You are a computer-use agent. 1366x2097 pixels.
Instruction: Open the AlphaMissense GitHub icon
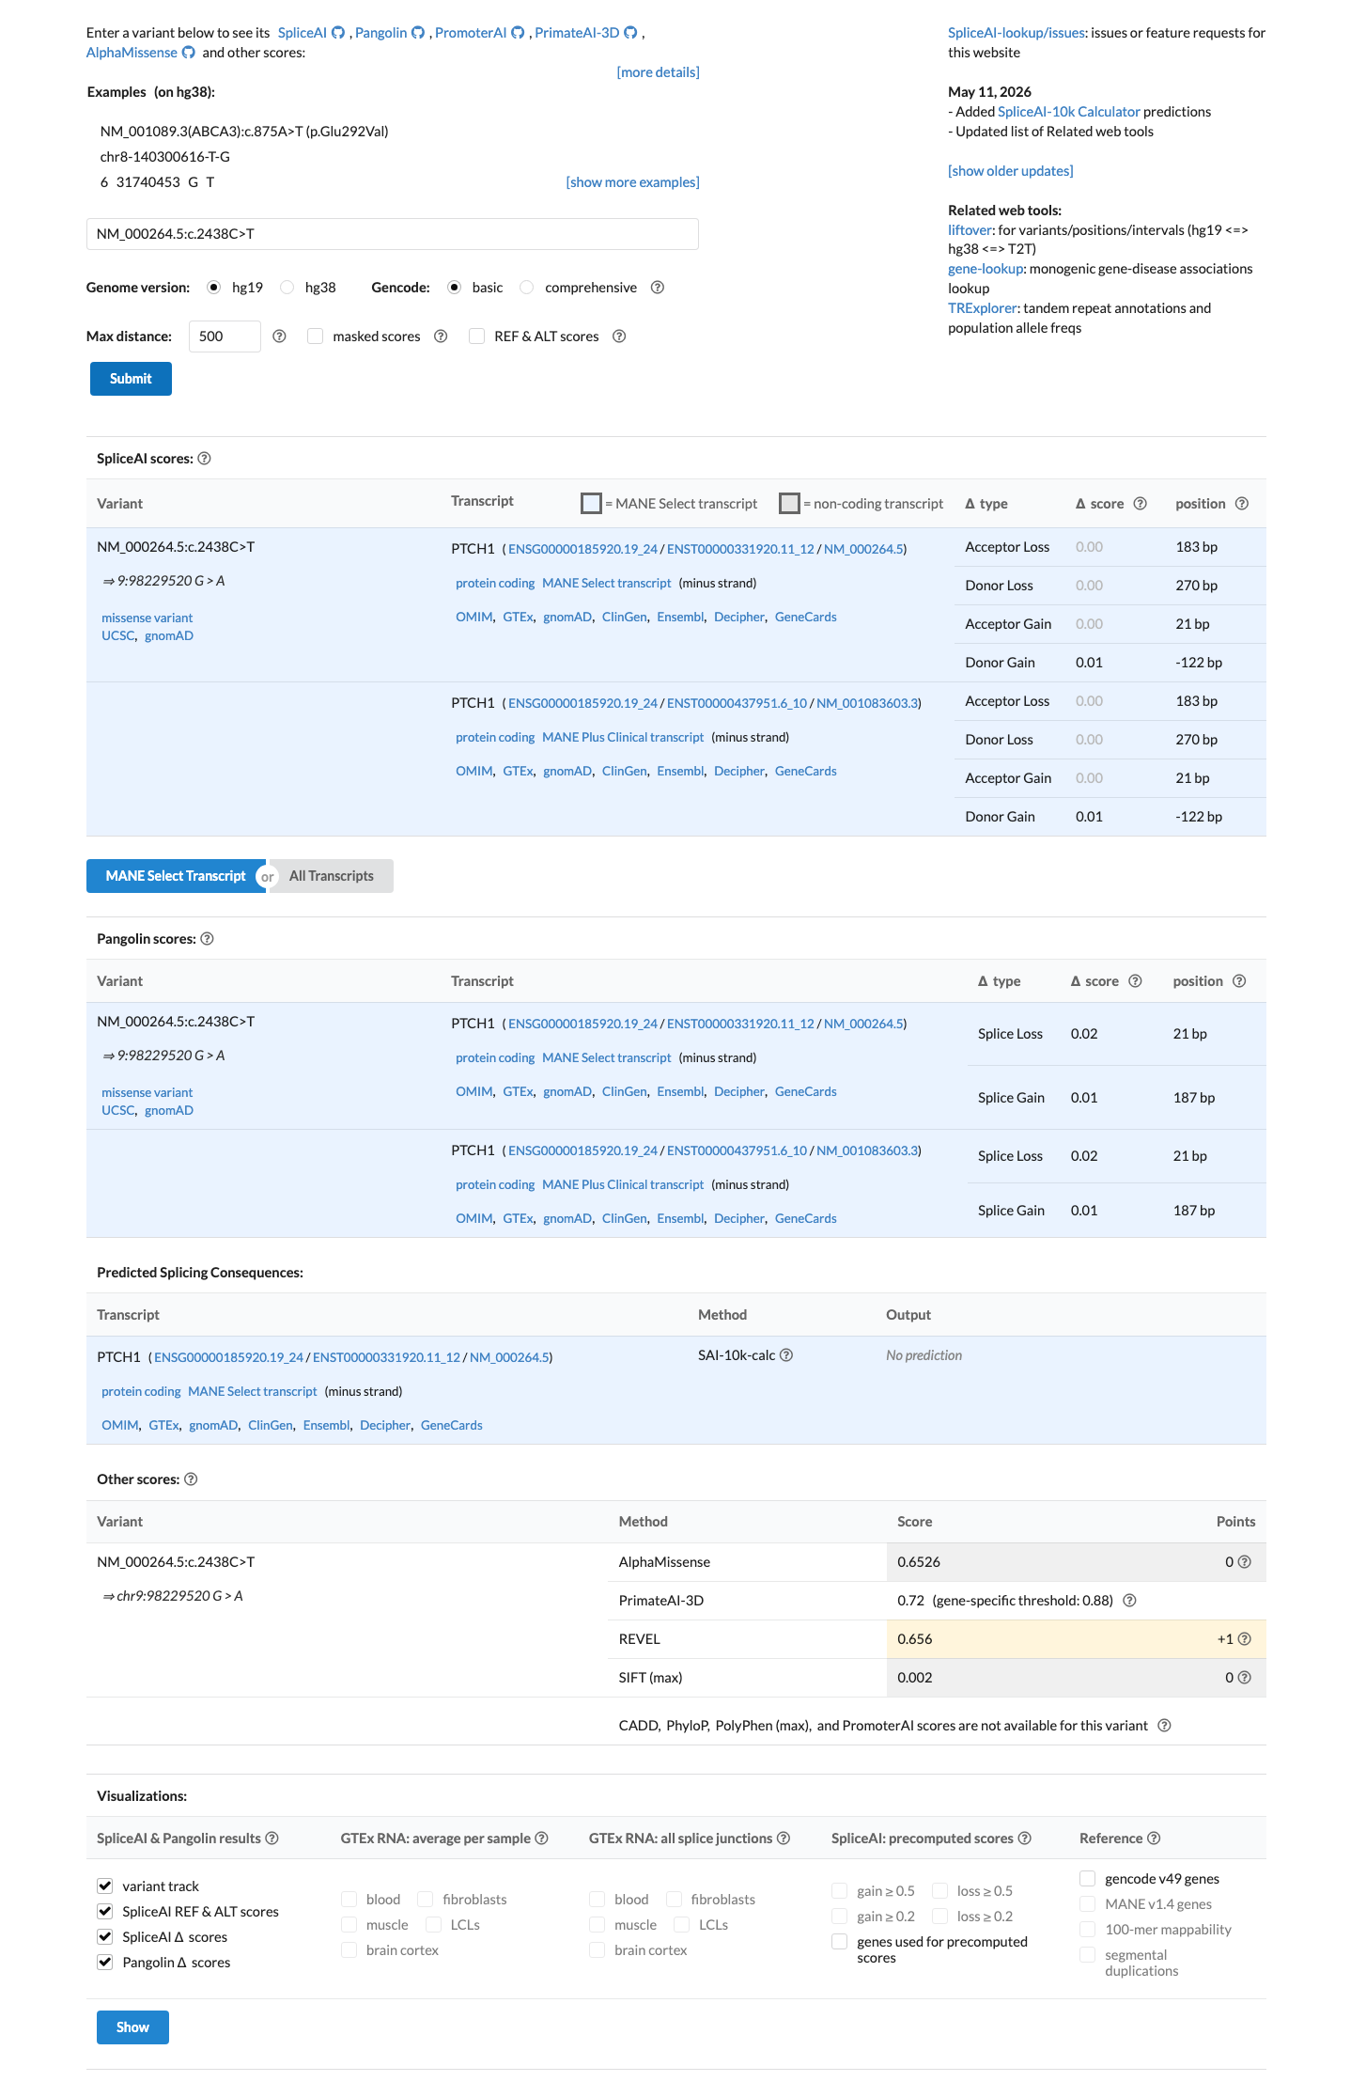[x=189, y=53]
